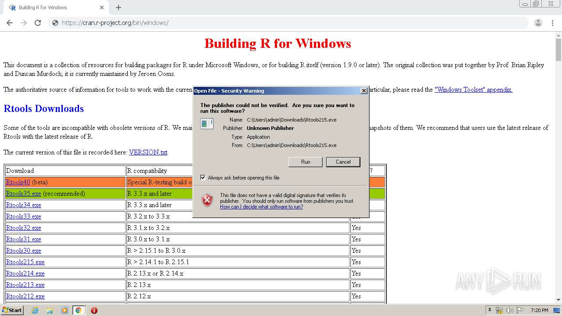Image resolution: width=562 pixels, height=316 pixels.
Task: Open Action Center flag icon
Action: coord(520,310)
